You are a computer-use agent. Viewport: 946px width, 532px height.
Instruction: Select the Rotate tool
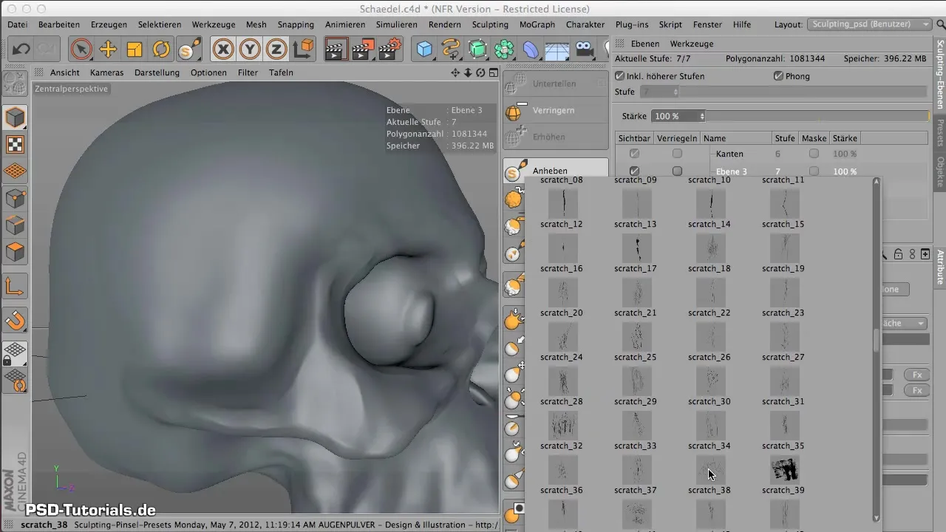point(161,50)
